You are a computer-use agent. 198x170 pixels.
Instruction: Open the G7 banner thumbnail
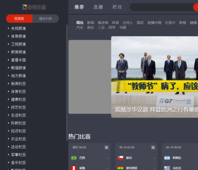click(x=155, y=77)
